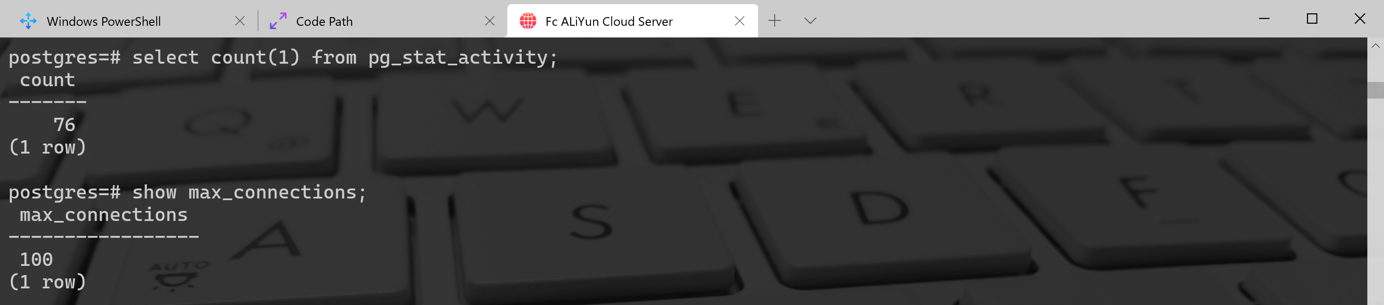This screenshot has width=1384, height=305.
Task: Click the scrollbar up arrow
Action: pyautogui.click(x=1375, y=46)
